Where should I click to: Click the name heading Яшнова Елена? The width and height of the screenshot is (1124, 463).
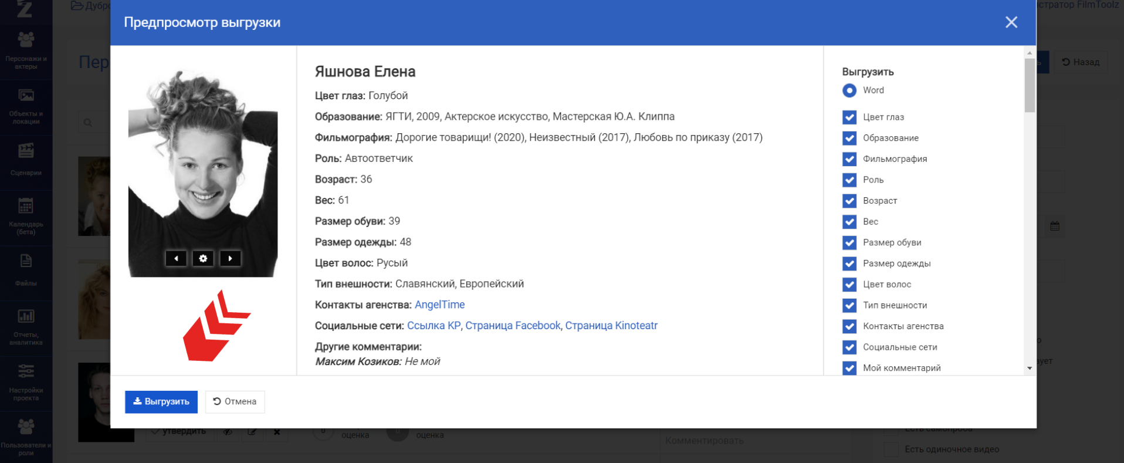(365, 72)
